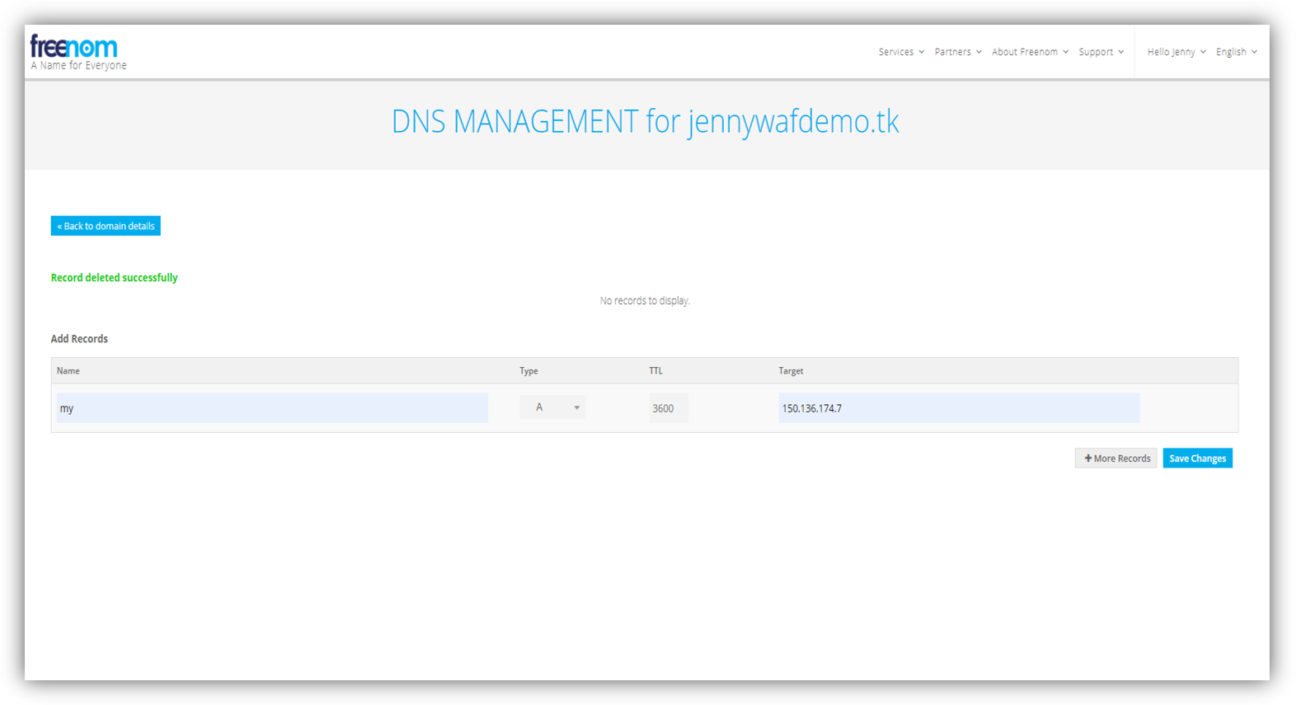Focus the Name field containing "my"
The height and width of the screenshot is (705, 1297).
272,408
